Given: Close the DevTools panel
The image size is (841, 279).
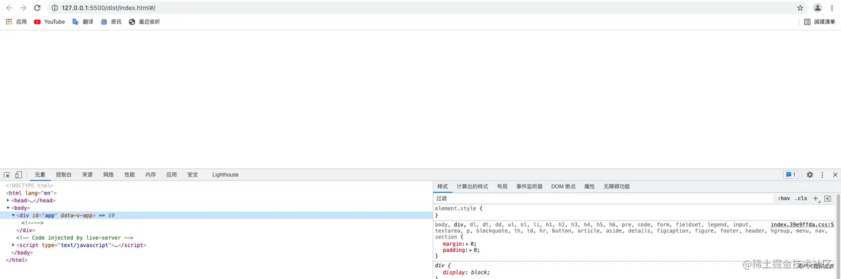Looking at the screenshot, I should [835, 175].
